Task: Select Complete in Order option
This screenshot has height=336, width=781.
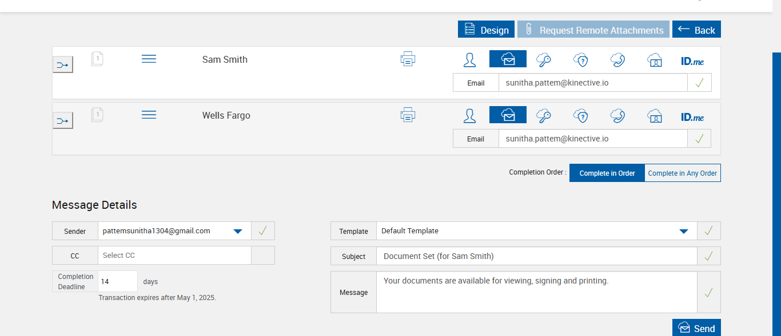Action: [x=607, y=173]
